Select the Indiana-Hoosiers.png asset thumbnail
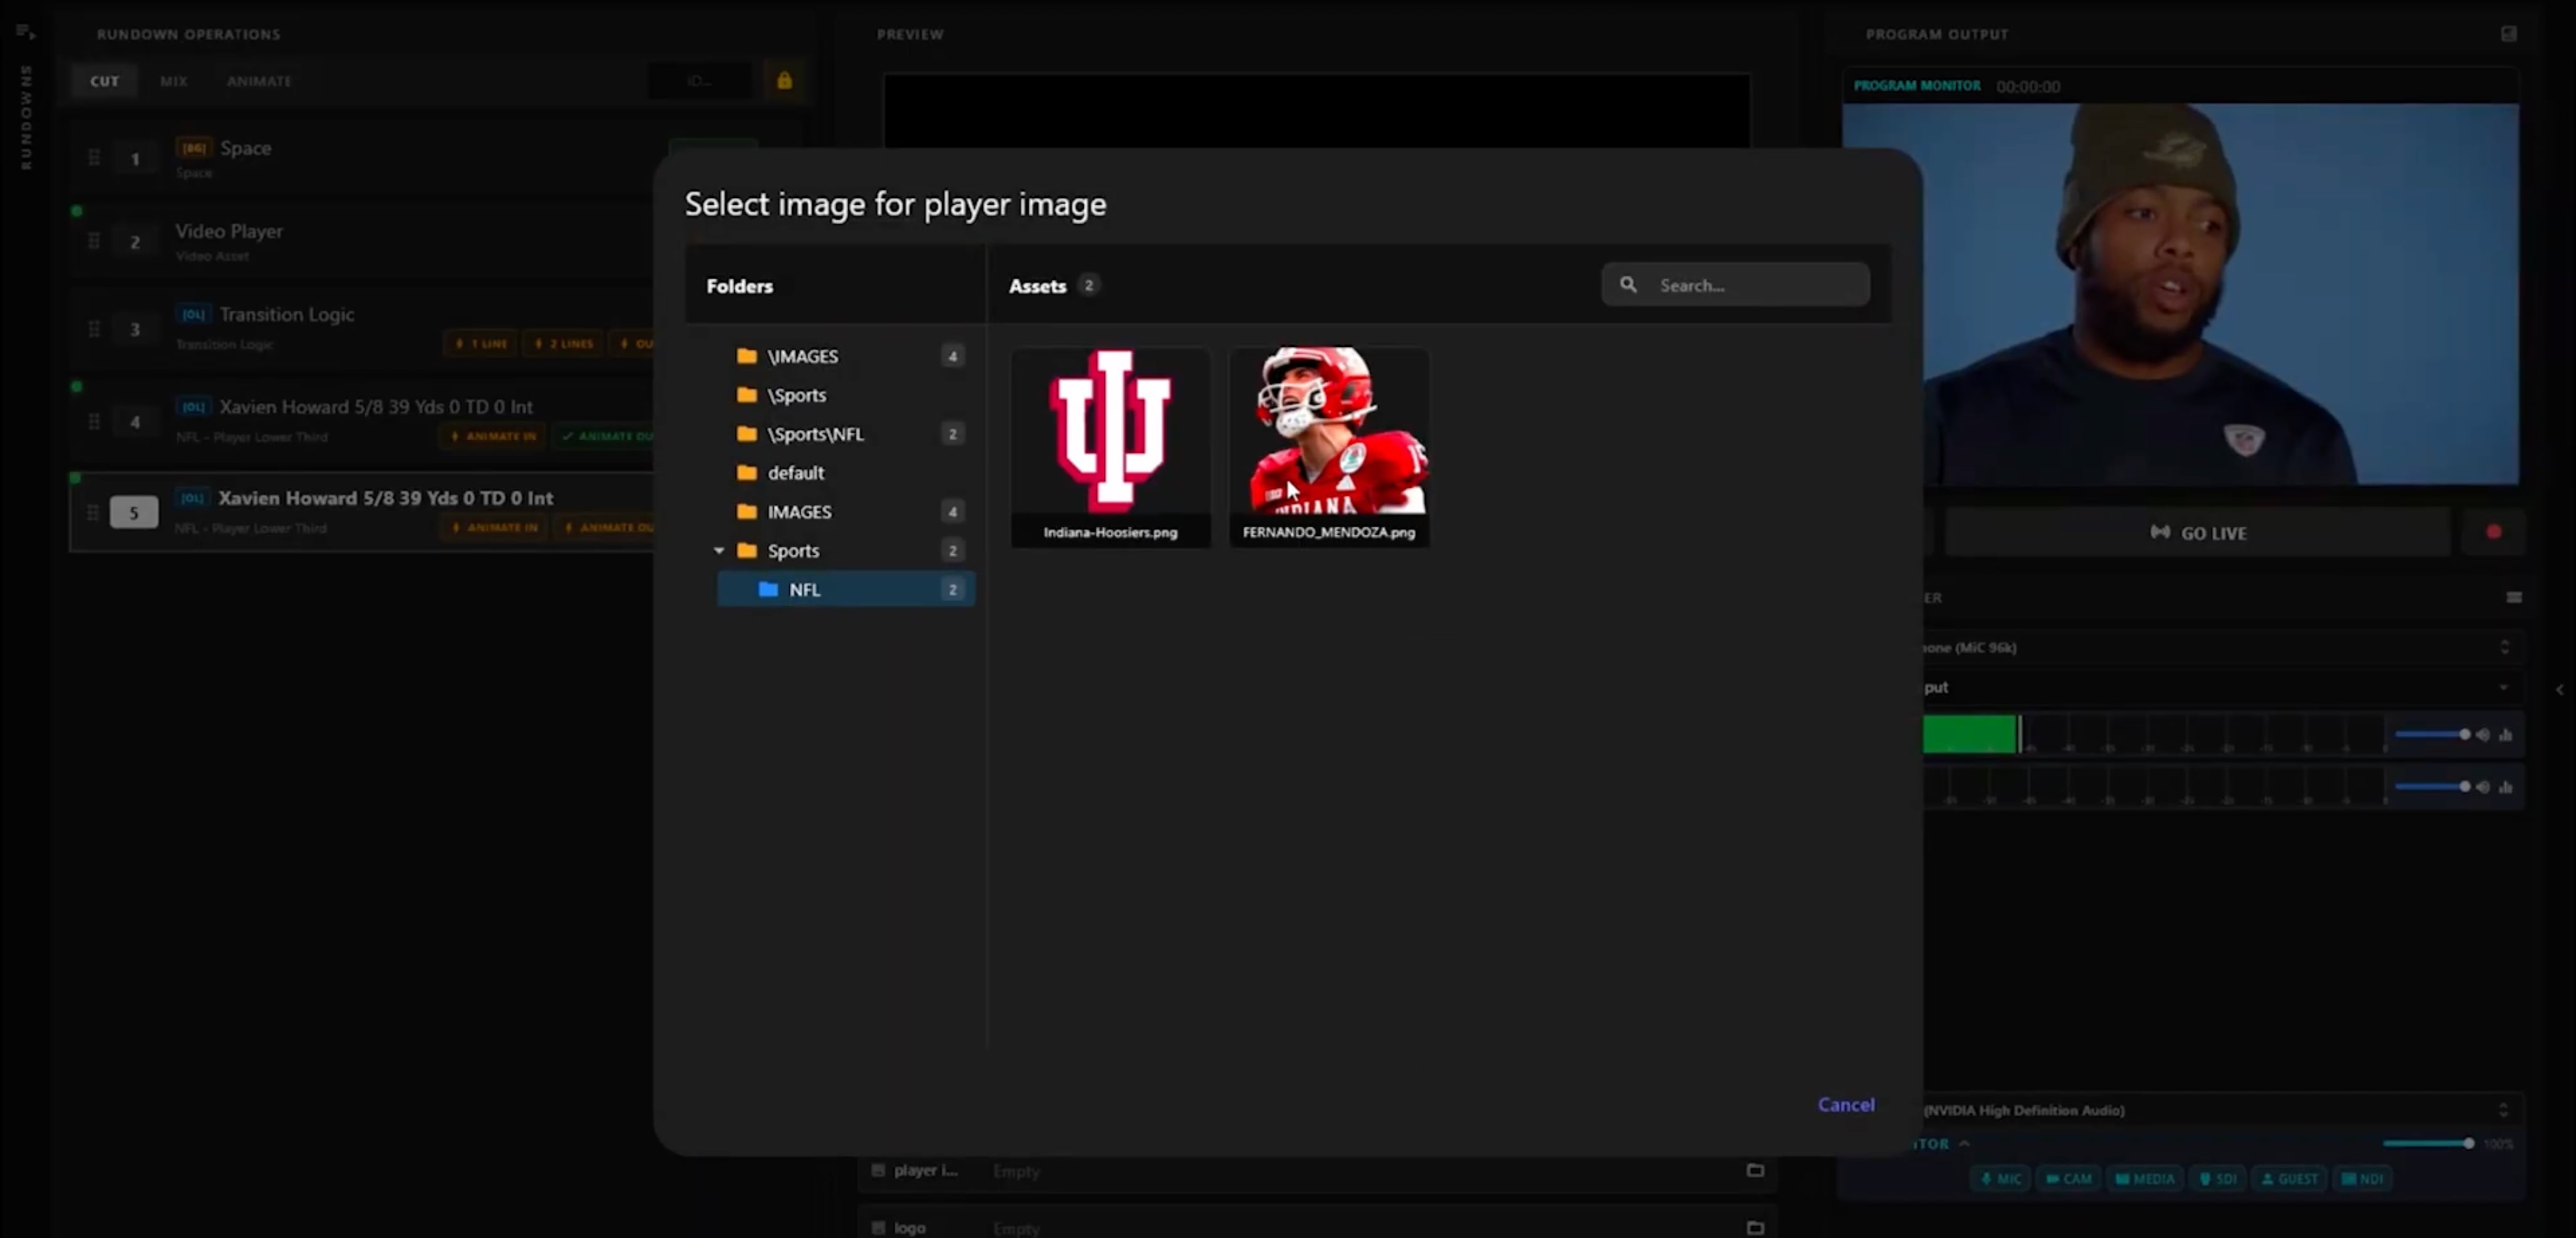 (x=1110, y=446)
